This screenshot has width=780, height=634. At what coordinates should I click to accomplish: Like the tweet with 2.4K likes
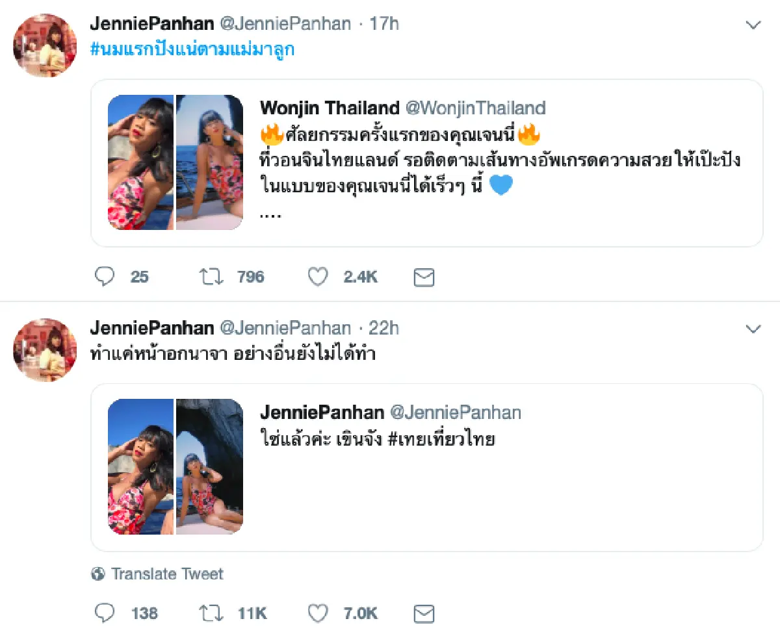click(318, 277)
